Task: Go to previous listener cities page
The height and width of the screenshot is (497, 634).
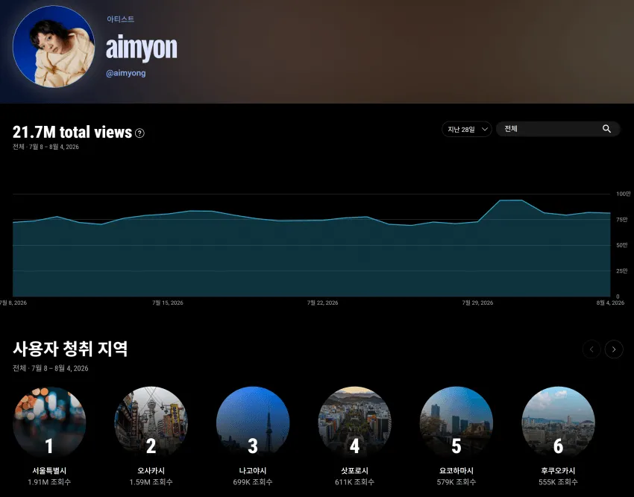Action: click(x=591, y=349)
